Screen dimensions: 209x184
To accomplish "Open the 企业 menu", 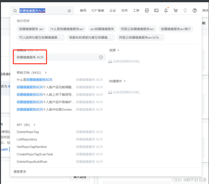I will [113, 11].
